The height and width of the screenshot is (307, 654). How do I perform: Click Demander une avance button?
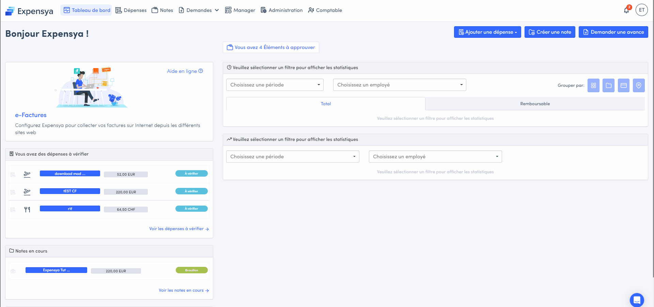click(613, 32)
